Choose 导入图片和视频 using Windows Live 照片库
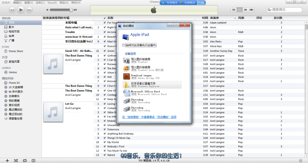Screen dimensions: 308x163 [x=152, y=69]
